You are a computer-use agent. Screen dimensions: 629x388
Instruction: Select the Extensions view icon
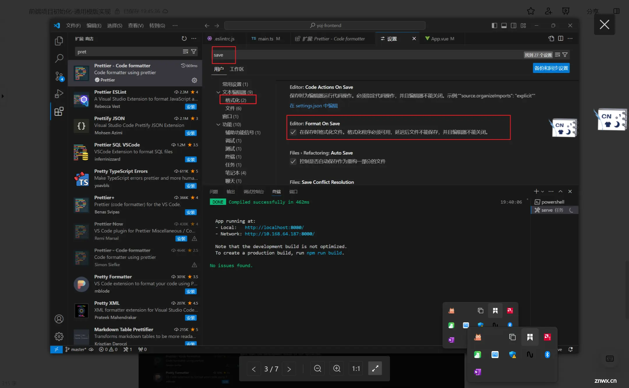point(59,111)
